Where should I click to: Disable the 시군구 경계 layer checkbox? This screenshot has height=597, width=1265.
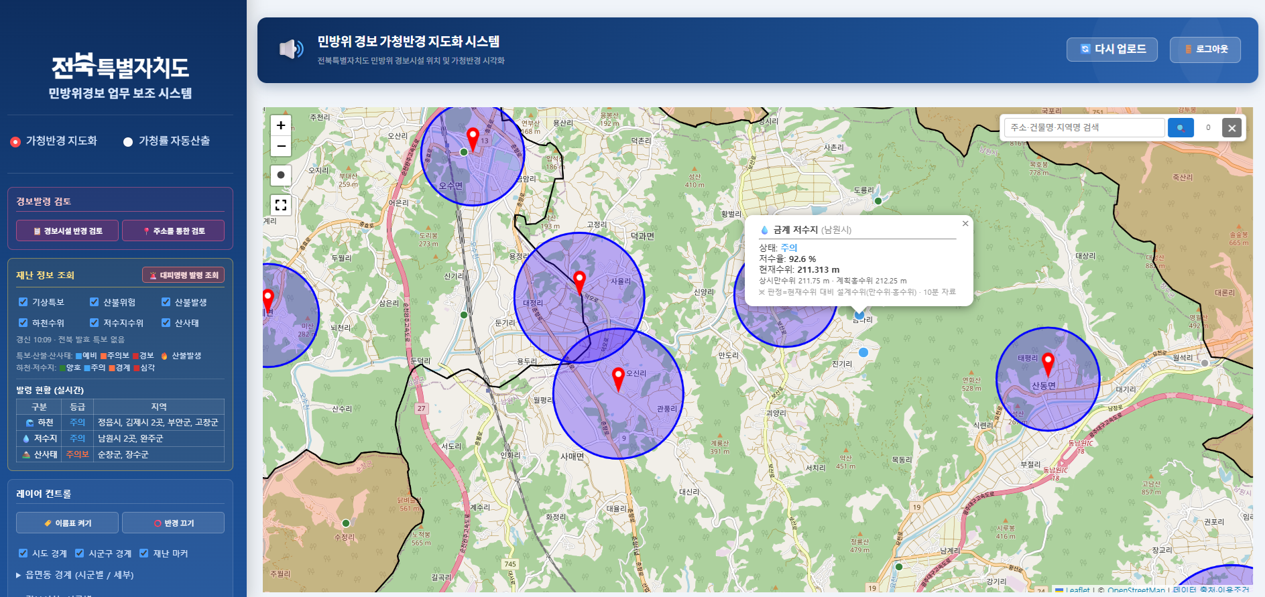[x=80, y=553]
